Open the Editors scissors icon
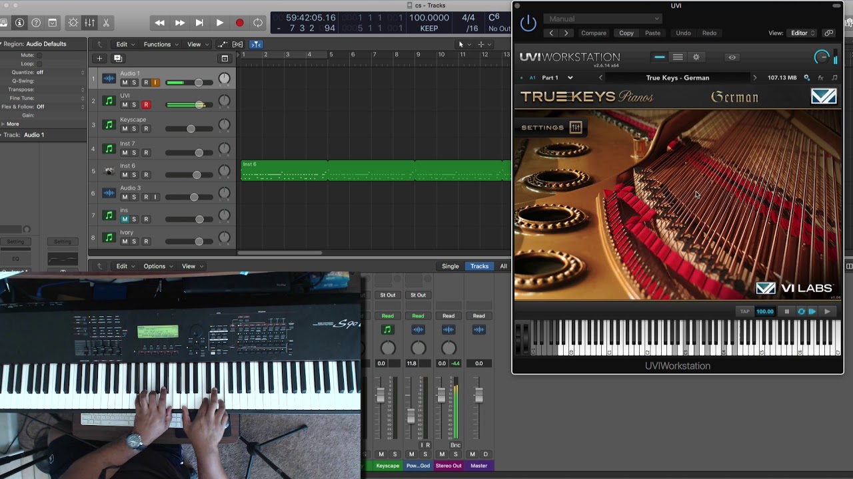853x479 pixels. tap(105, 23)
